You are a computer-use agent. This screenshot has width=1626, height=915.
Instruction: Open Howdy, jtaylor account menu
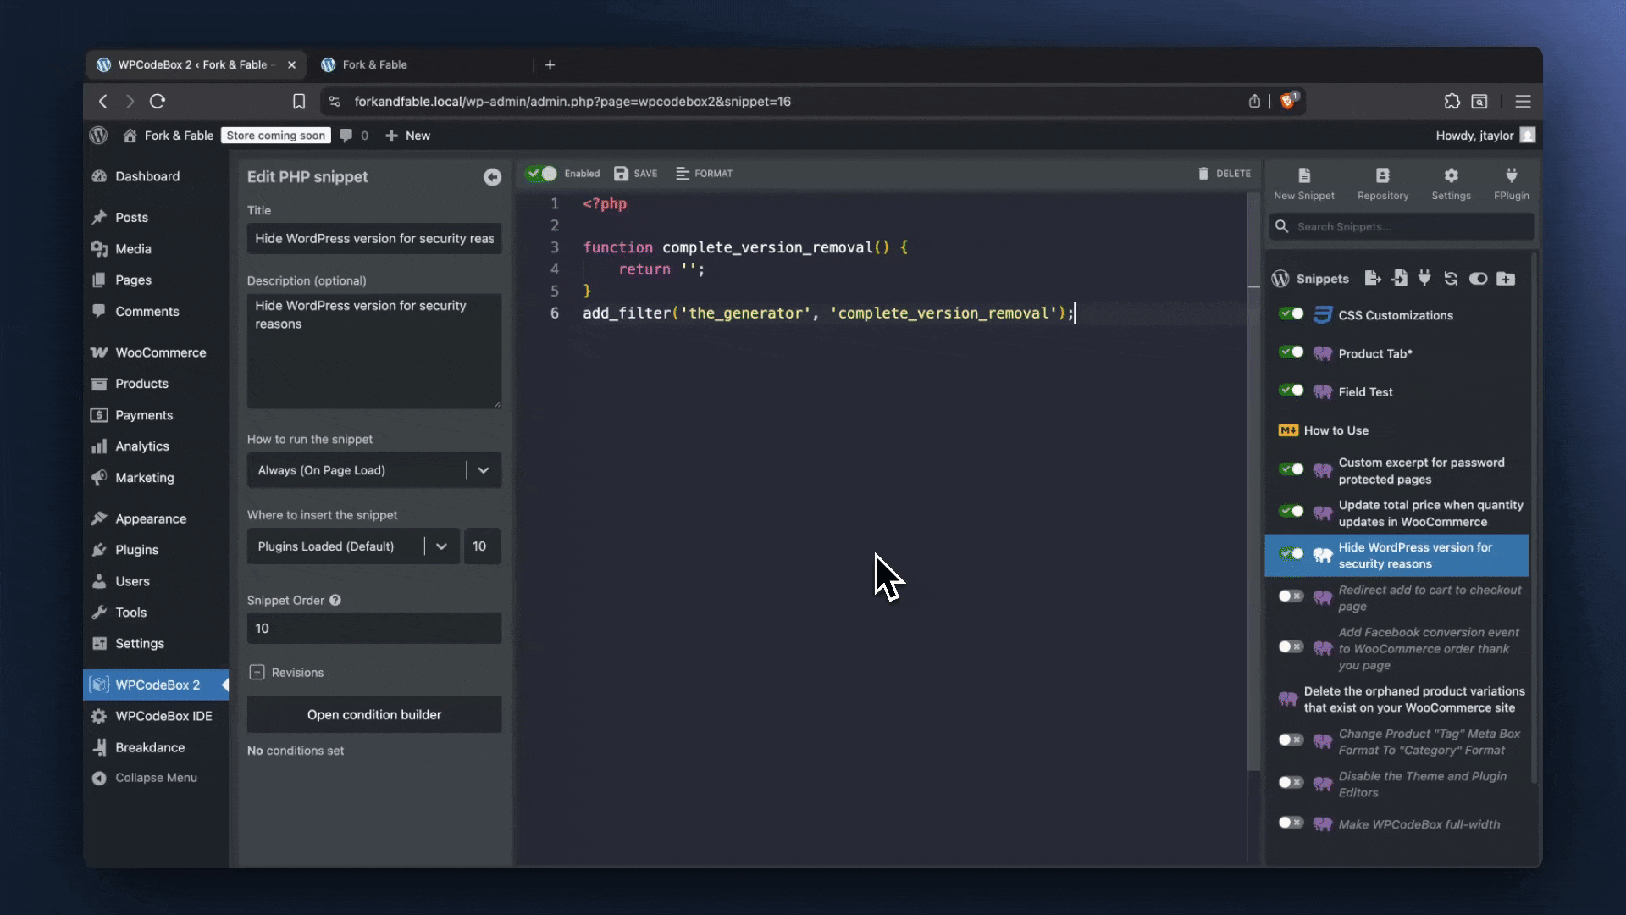coord(1485,136)
